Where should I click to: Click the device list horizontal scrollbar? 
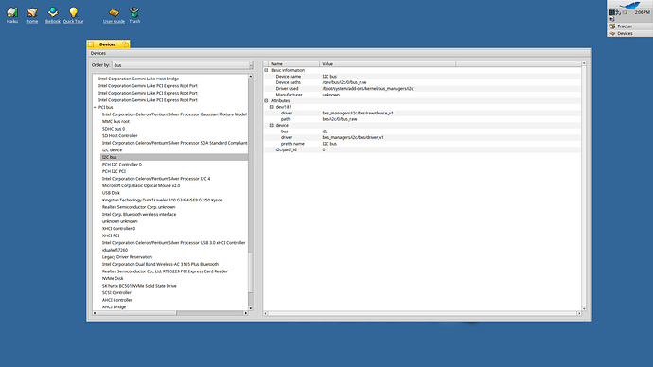pos(170,313)
